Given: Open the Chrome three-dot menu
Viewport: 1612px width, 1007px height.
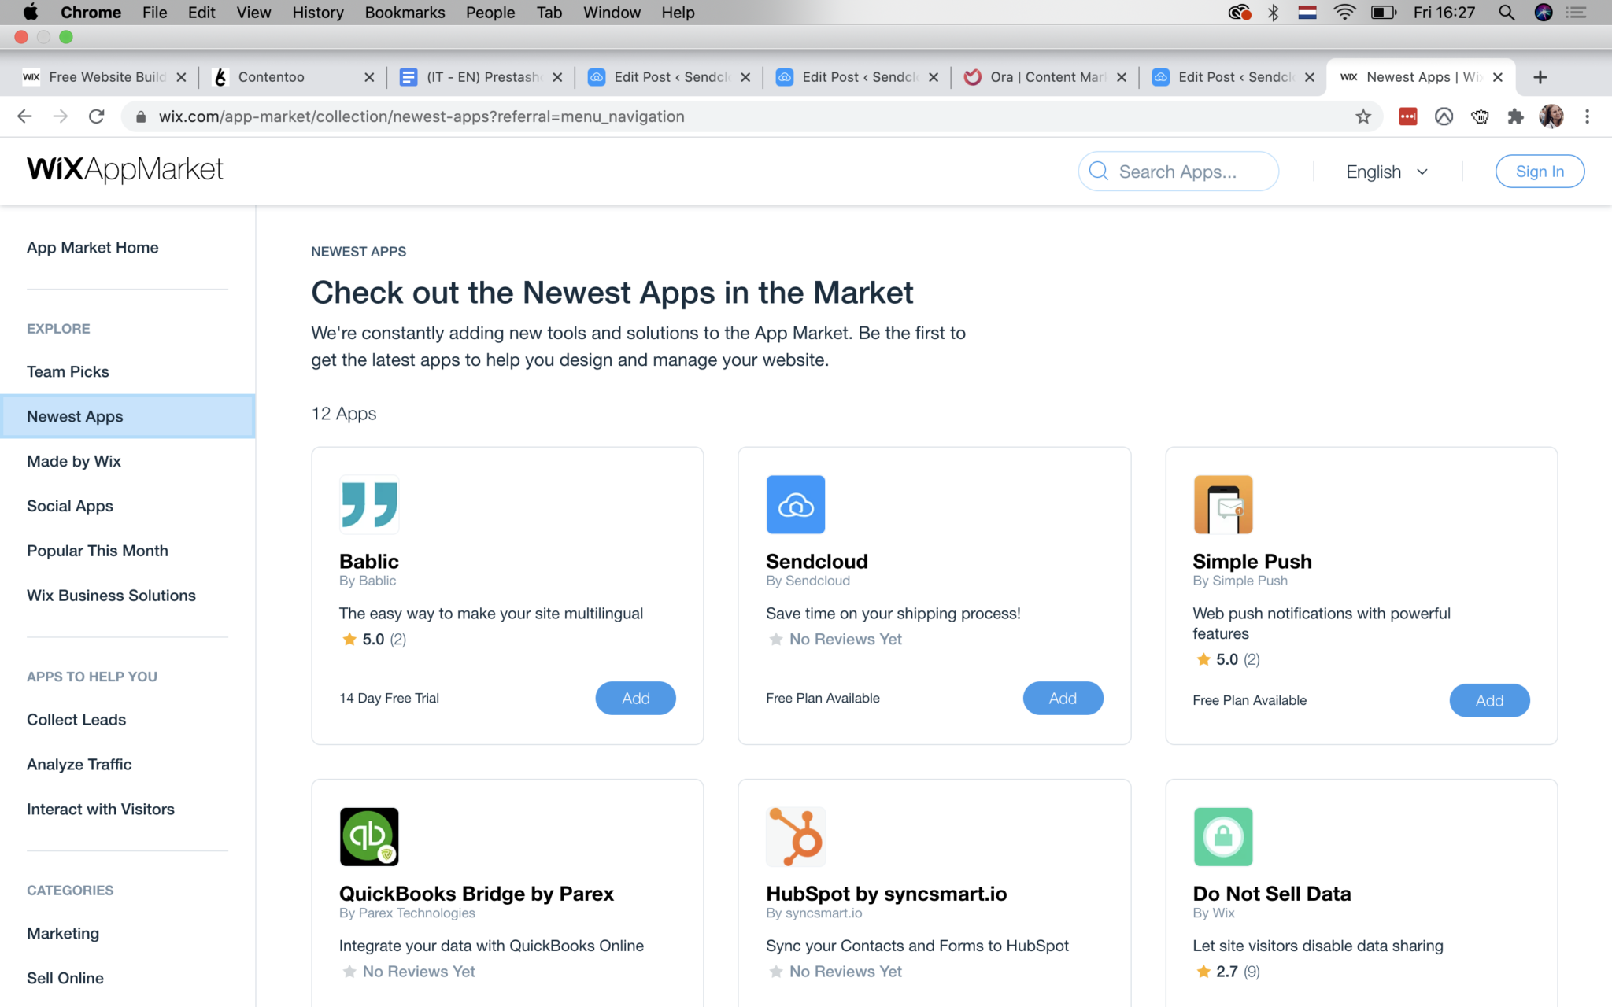Looking at the screenshot, I should click(1587, 116).
